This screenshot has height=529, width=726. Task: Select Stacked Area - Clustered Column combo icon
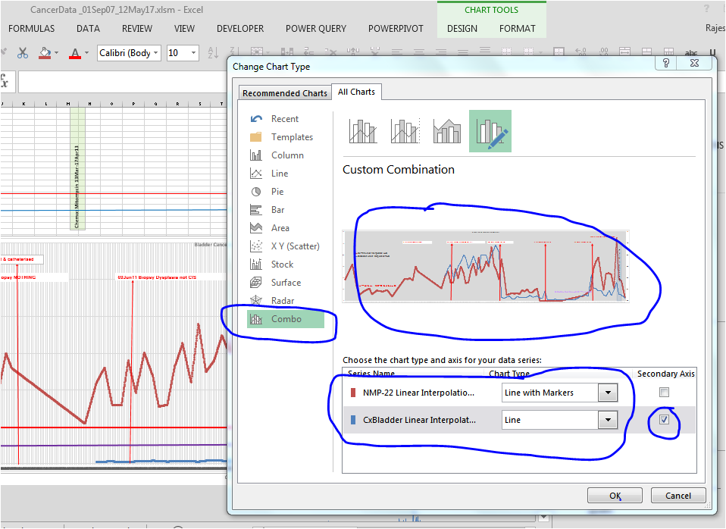[x=447, y=131]
